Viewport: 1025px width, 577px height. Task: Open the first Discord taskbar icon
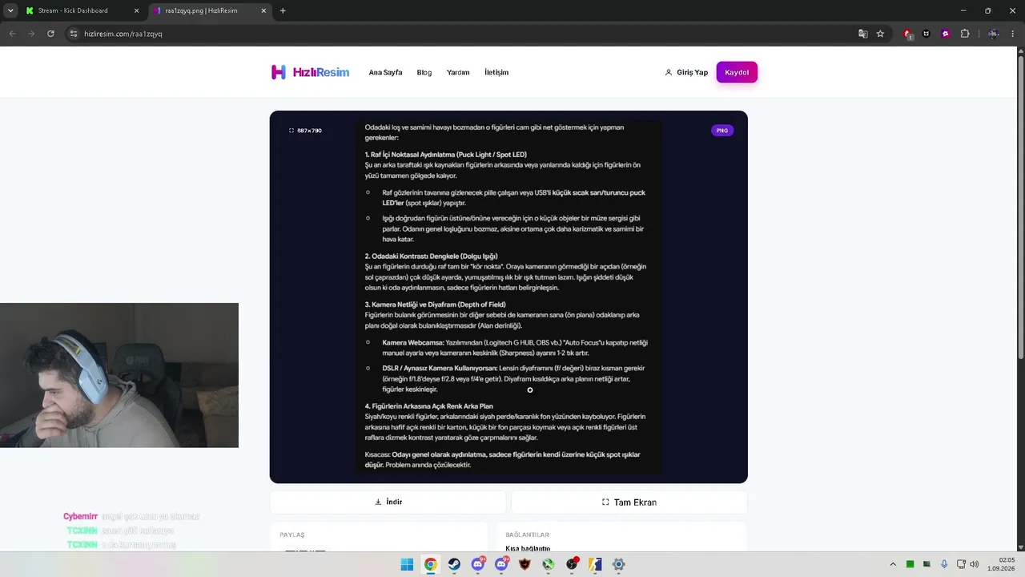pyautogui.click(x=478, y=564)
